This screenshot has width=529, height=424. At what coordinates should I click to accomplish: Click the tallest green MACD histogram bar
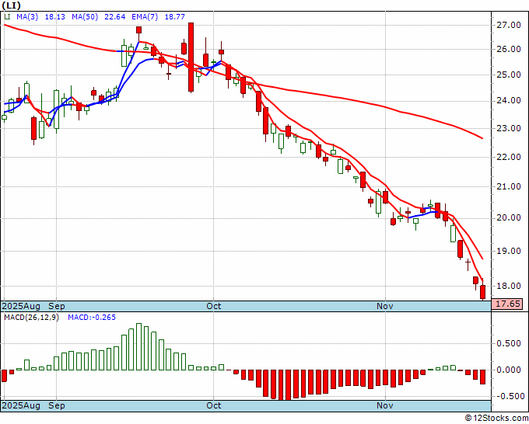(x=138, y=346)
